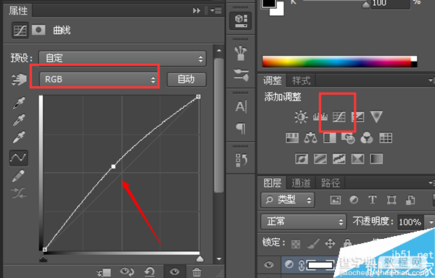Open the Paragraph panel dock icon

coord(241,128)
